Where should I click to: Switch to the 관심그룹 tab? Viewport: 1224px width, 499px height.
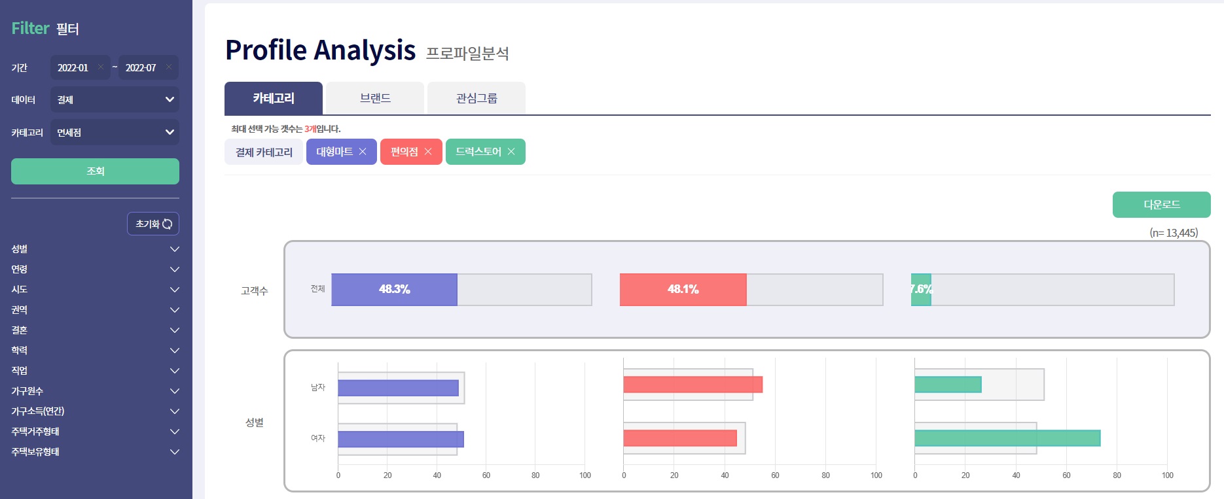(477, 98)
